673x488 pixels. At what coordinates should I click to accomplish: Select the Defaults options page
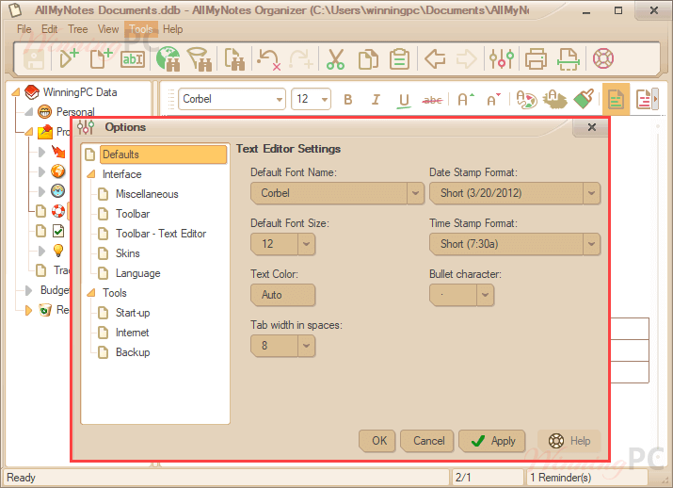tap(163, 155)
